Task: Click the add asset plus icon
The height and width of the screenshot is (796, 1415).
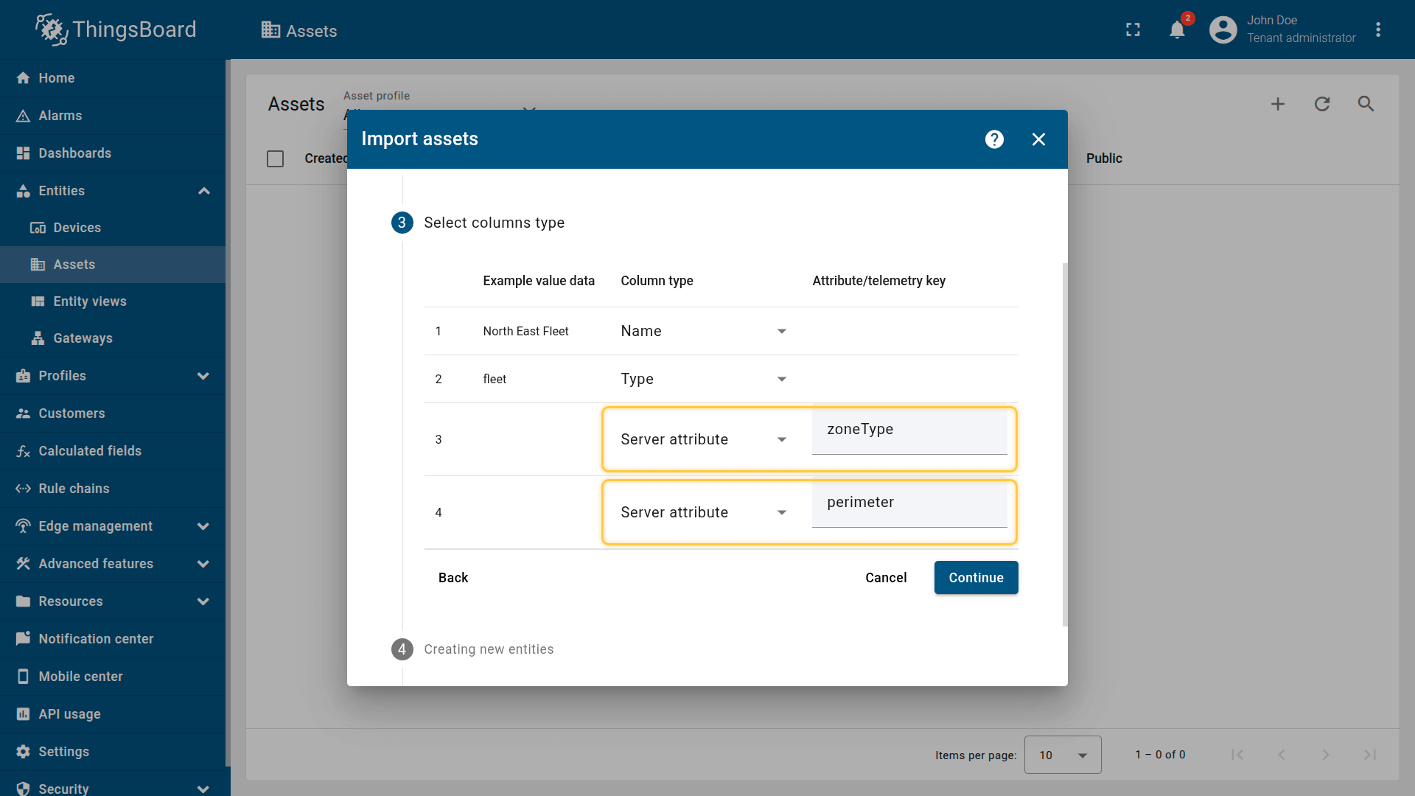Action: [x=1277, y=104]
